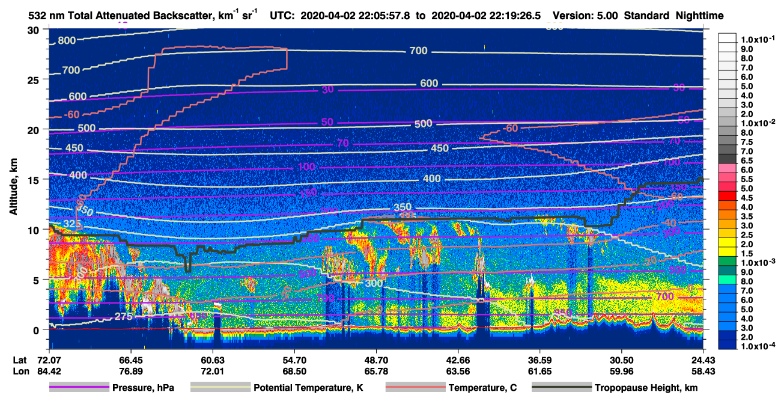The width and height of the screenshot is (781, 401).
Task: Click the colorbar label '1.0x10-3'
Action: [757, 262]
